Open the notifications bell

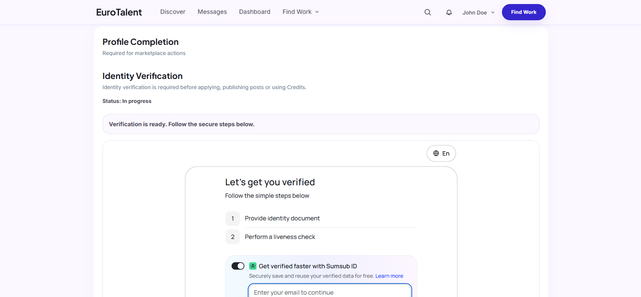pyautogui.click(x=449, y=12)
